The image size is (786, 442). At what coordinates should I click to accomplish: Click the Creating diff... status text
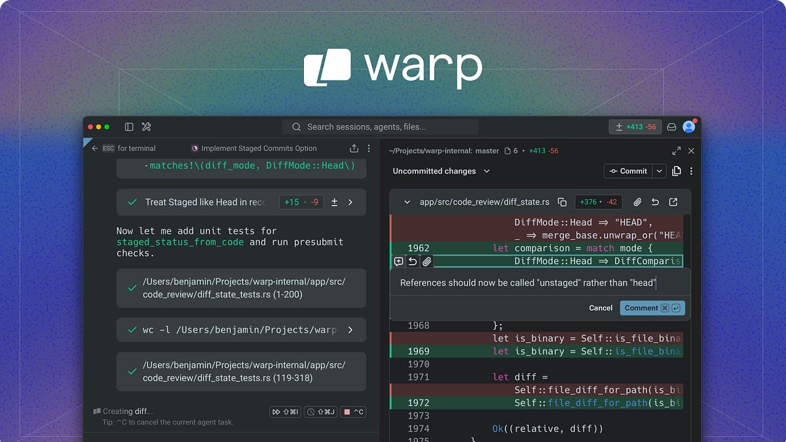[x=128, y=411]
